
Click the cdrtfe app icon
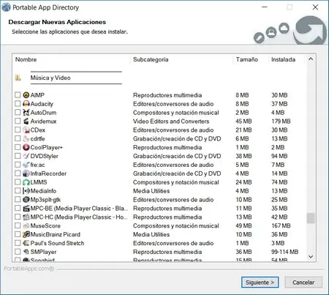pyautogui.click(x=26, y=138)
